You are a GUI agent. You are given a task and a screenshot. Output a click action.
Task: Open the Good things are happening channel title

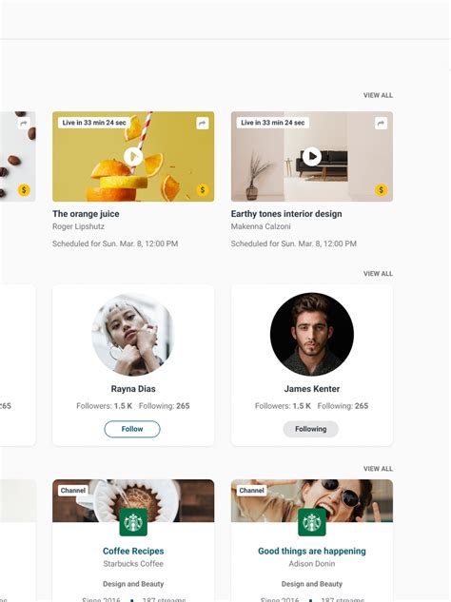311,551
